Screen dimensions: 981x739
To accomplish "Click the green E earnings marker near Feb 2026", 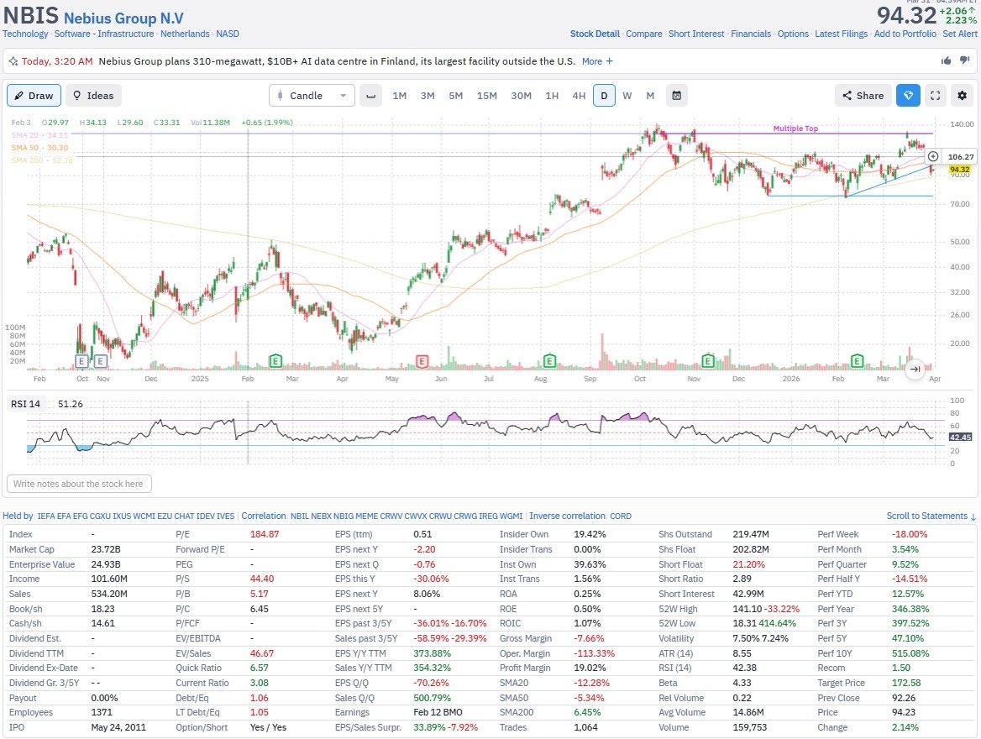I will [858, 361].
